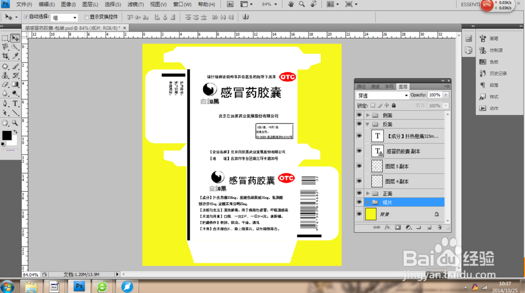
Task: Add a layer mask via panel icon
Action: (x=397, y=227)
